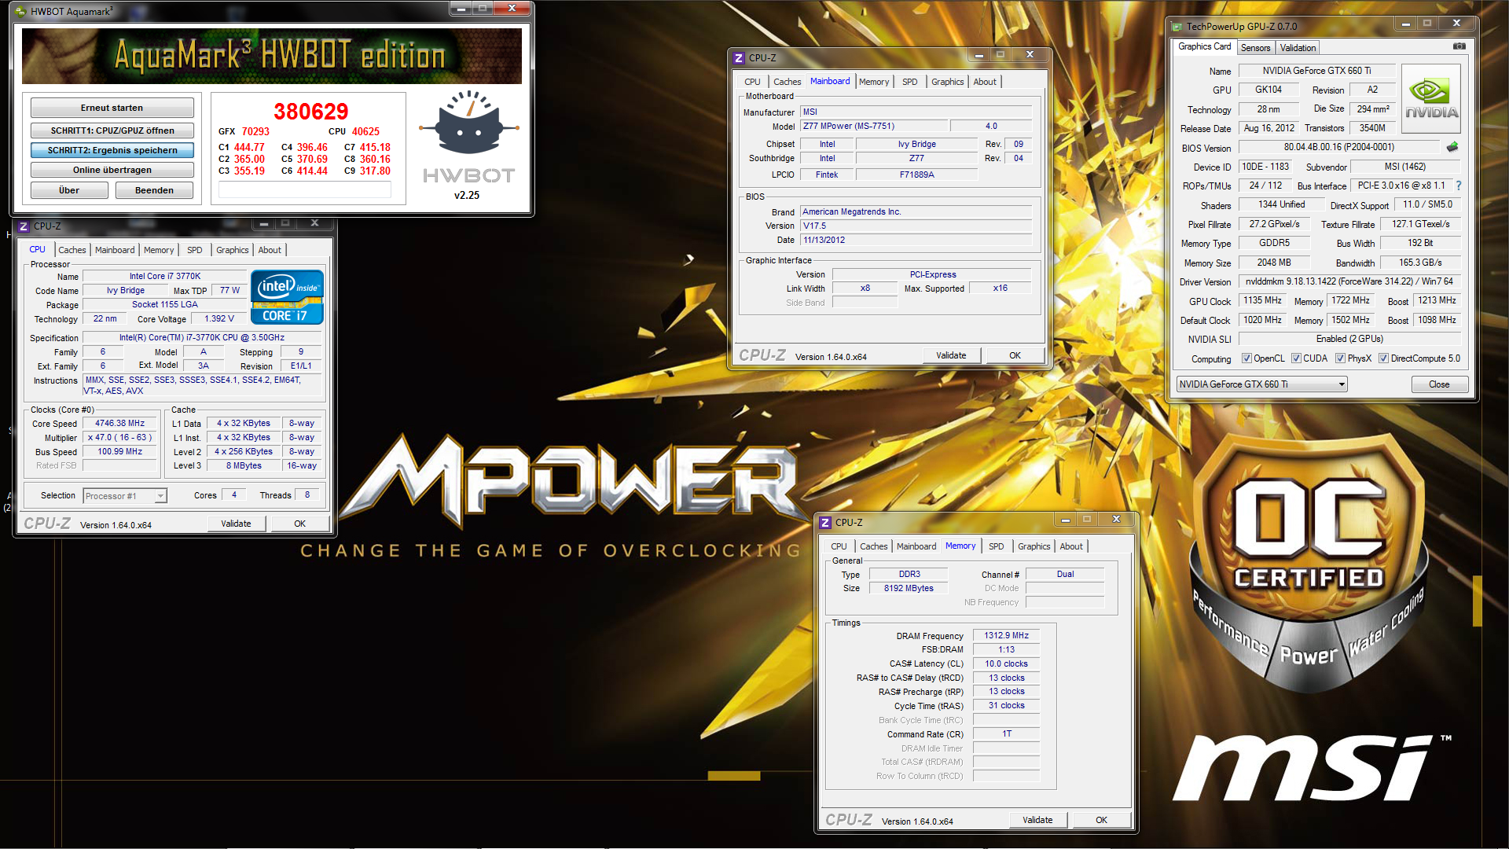Open SPD tab in CPU-Z Memory window
Viewport: 1509px width, 849px height.
click(997, 546)
